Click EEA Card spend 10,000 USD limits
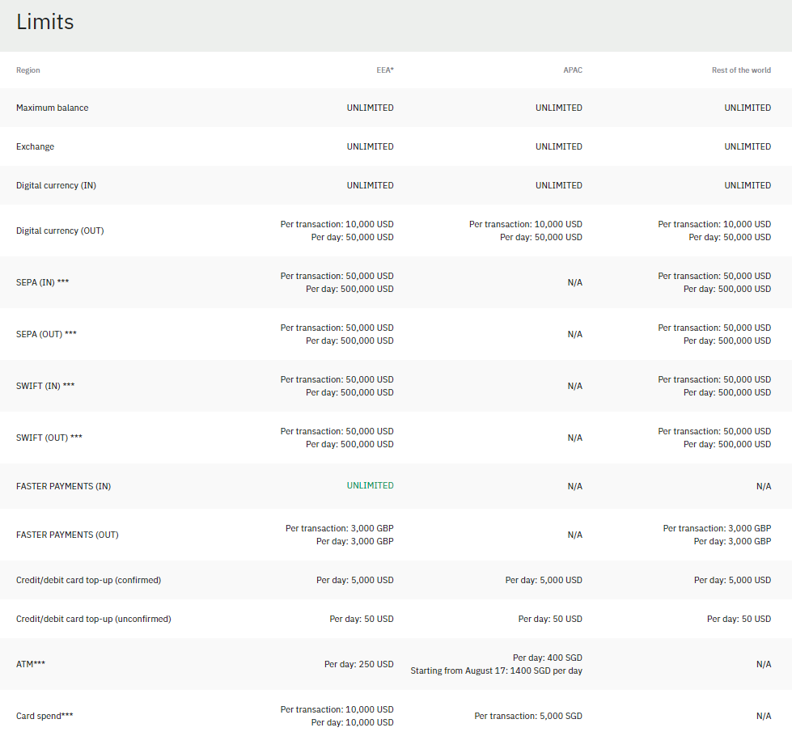Image resolution: width=792 pixels, height=753 pixels. tap(337, 716)
